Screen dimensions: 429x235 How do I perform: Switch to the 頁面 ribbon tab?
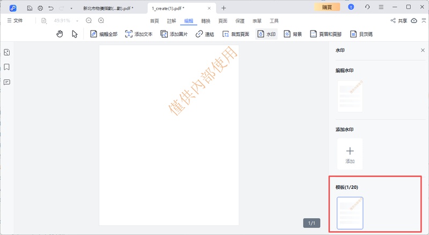click(223, 21)
